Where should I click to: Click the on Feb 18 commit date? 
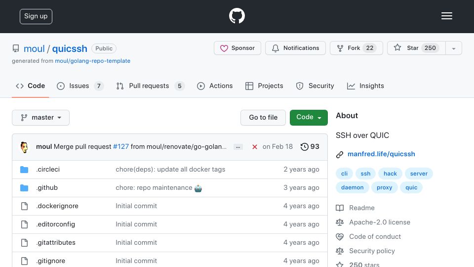(x=277, y=147)
